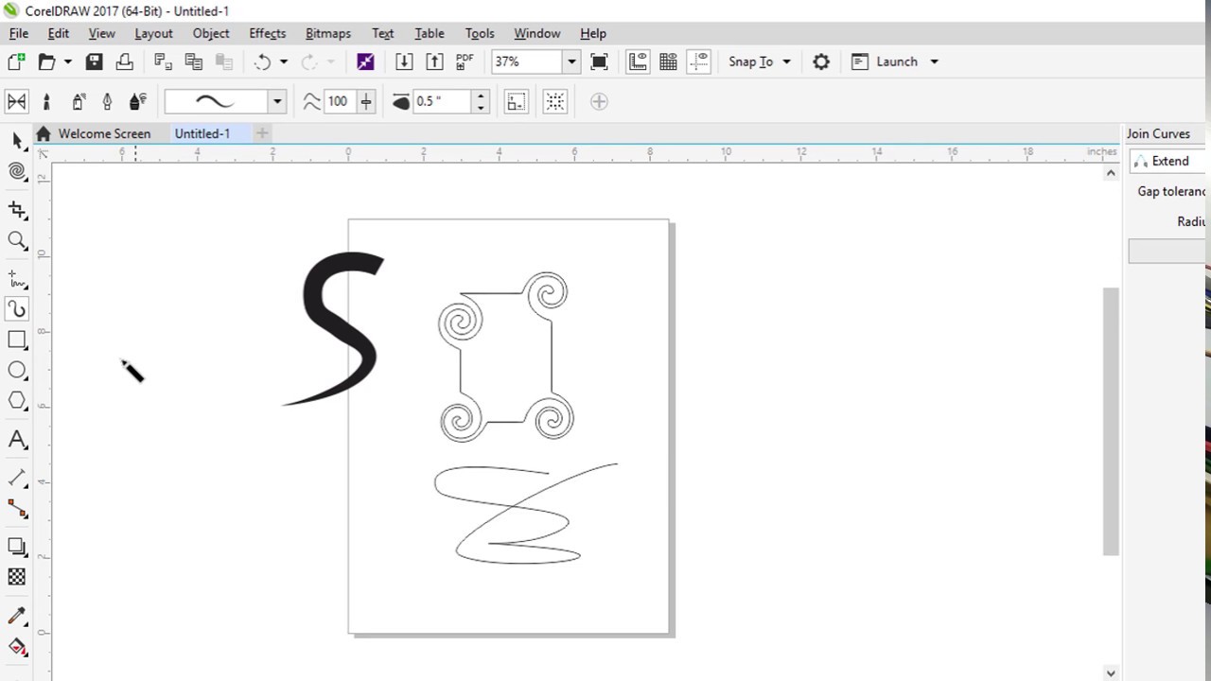Image resolution: width=1211 pixels, height=681 pixels.
Task: Click Quick Customize plus button
Action: [599, 101]
